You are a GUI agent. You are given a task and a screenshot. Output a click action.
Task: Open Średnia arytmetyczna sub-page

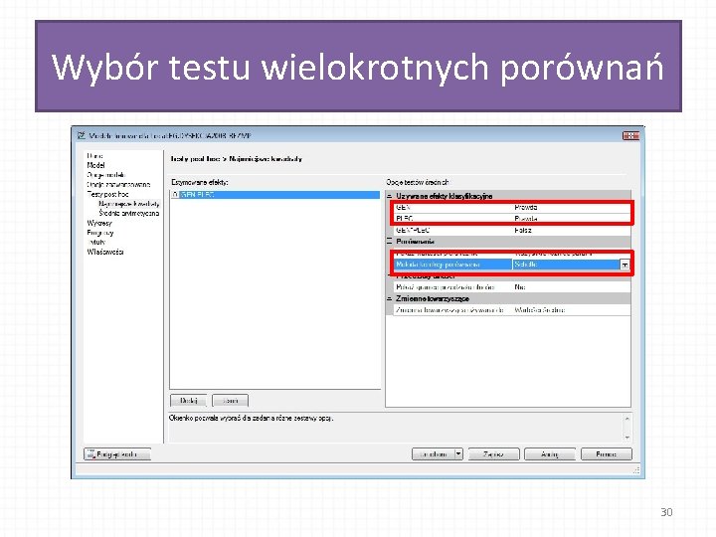(x=129, y=213)
